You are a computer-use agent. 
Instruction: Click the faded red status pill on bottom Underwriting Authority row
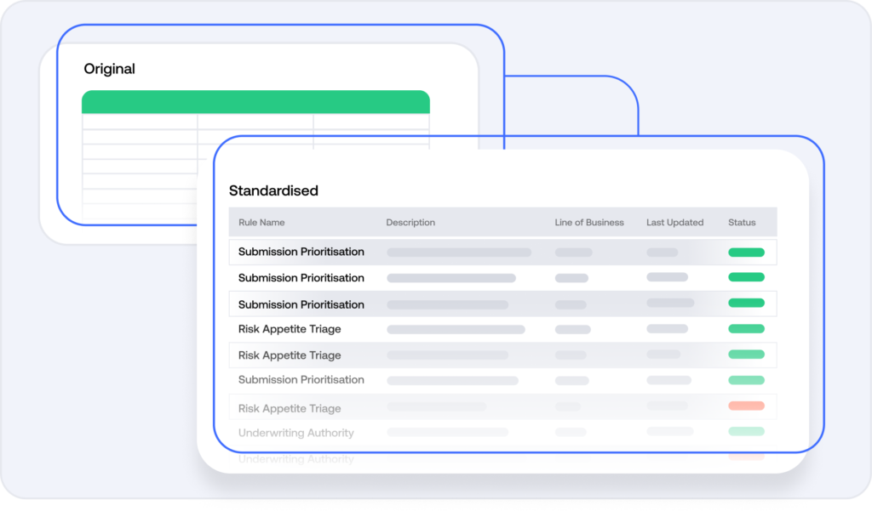[746, 457]
